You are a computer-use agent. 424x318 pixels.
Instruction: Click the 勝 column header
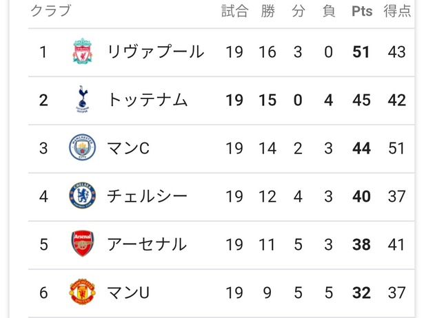pos(267,11)
